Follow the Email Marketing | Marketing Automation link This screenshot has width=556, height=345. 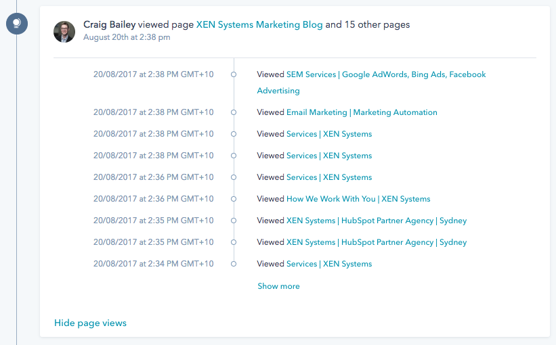point(362,112)
